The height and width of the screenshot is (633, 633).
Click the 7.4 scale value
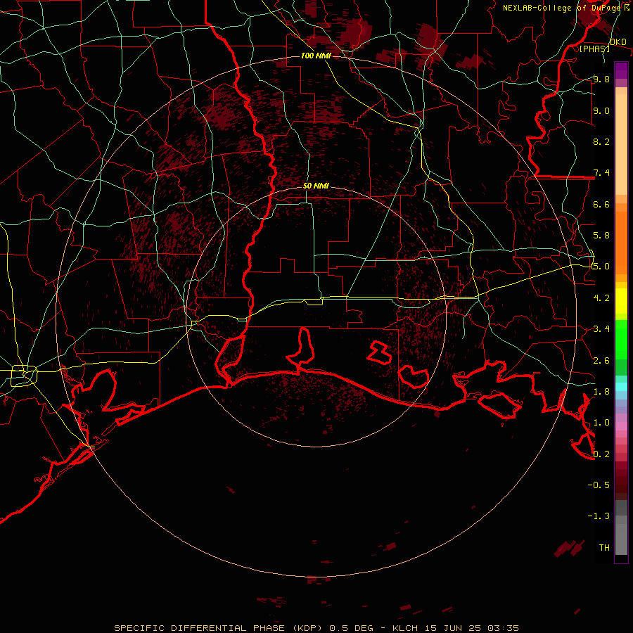click(601, 173)
